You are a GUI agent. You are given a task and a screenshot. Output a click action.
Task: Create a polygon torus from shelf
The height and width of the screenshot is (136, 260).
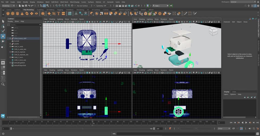point(27,13)
